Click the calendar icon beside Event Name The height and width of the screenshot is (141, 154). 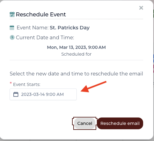tap(12, 28)
